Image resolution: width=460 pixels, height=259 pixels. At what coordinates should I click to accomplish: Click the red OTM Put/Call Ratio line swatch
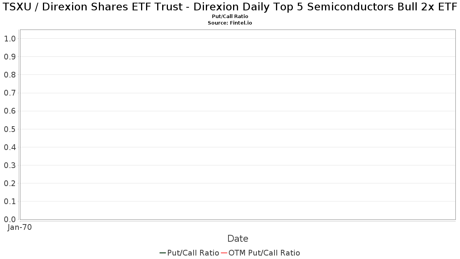[x=224, y=253]
